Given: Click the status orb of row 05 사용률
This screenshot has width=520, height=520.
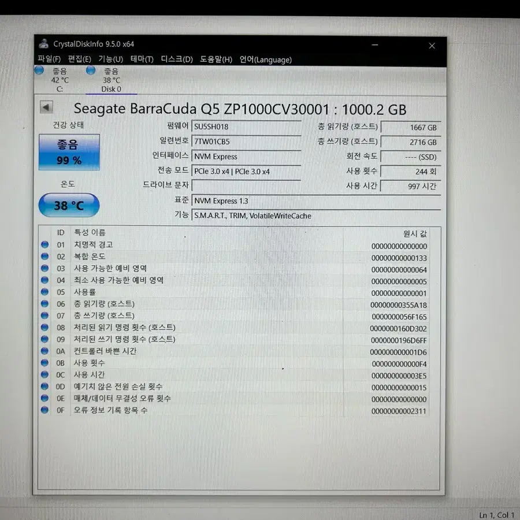Looking at the screenshot, I should (x=44, y=292).
